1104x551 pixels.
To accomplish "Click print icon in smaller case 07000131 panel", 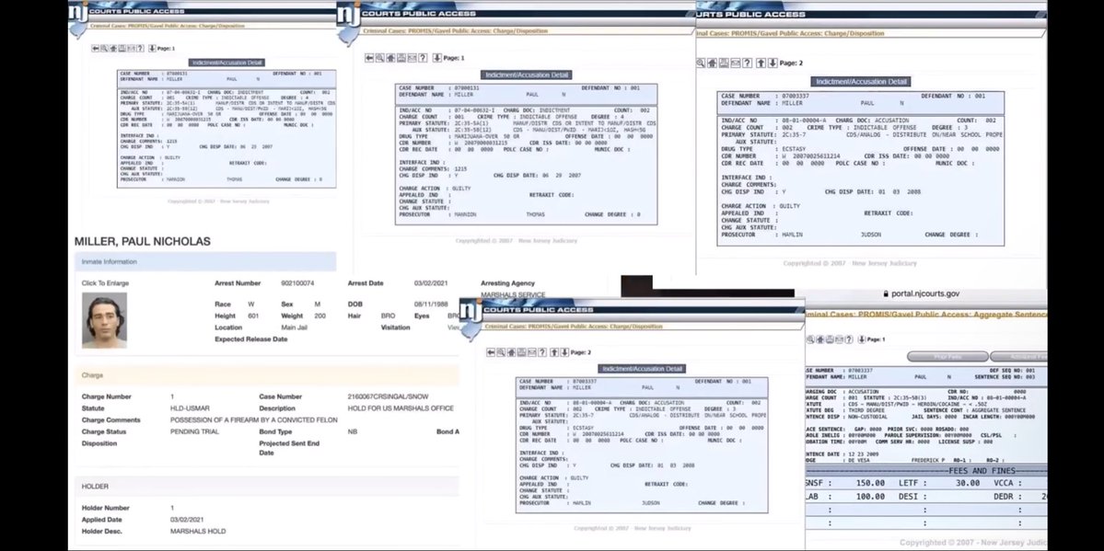I will tap(122, 49).
